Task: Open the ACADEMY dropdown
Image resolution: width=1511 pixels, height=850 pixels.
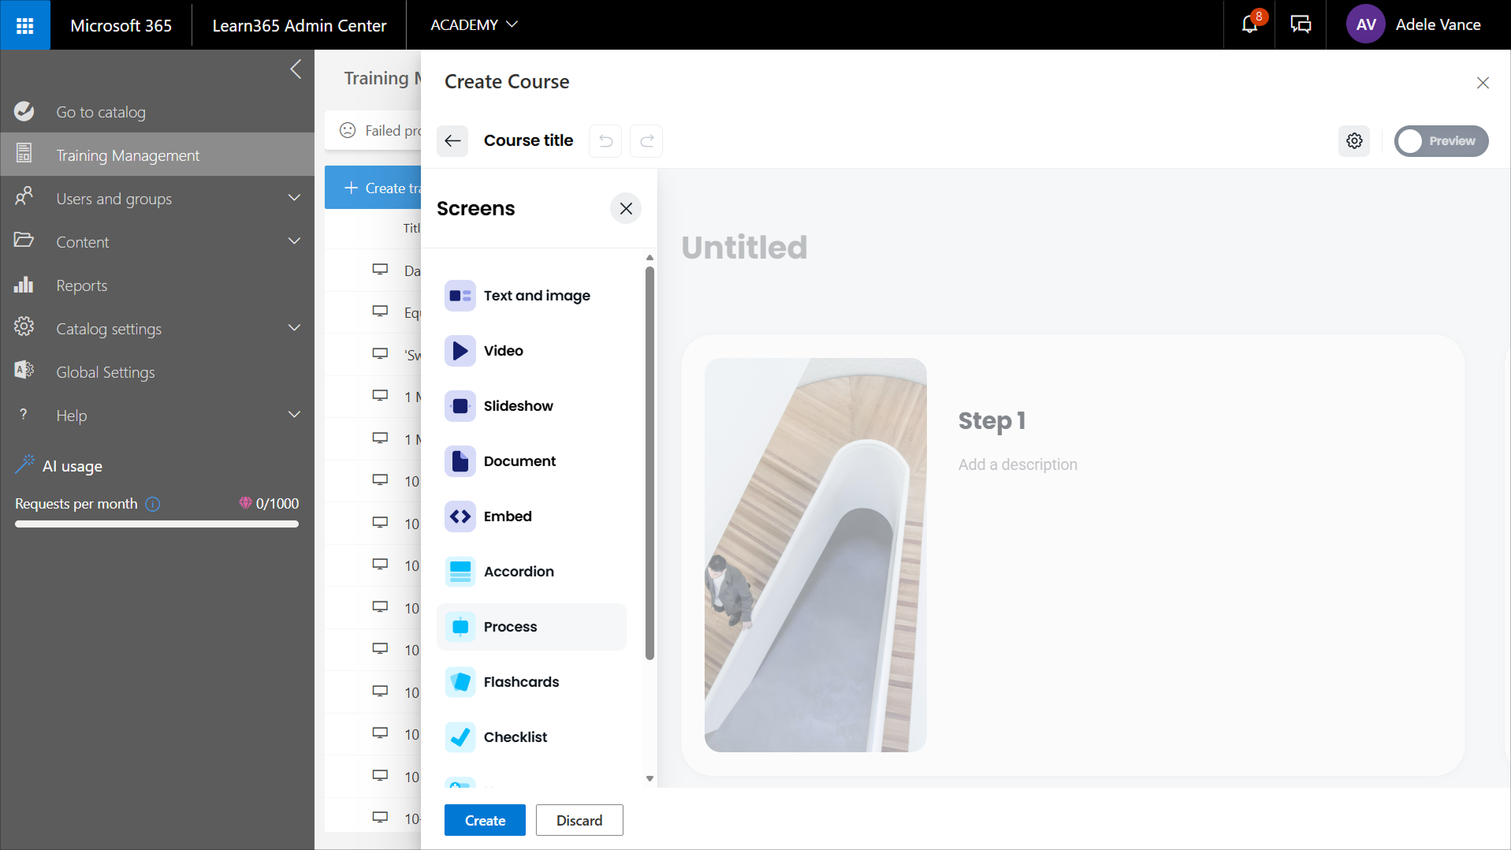Action: [474, 25]
